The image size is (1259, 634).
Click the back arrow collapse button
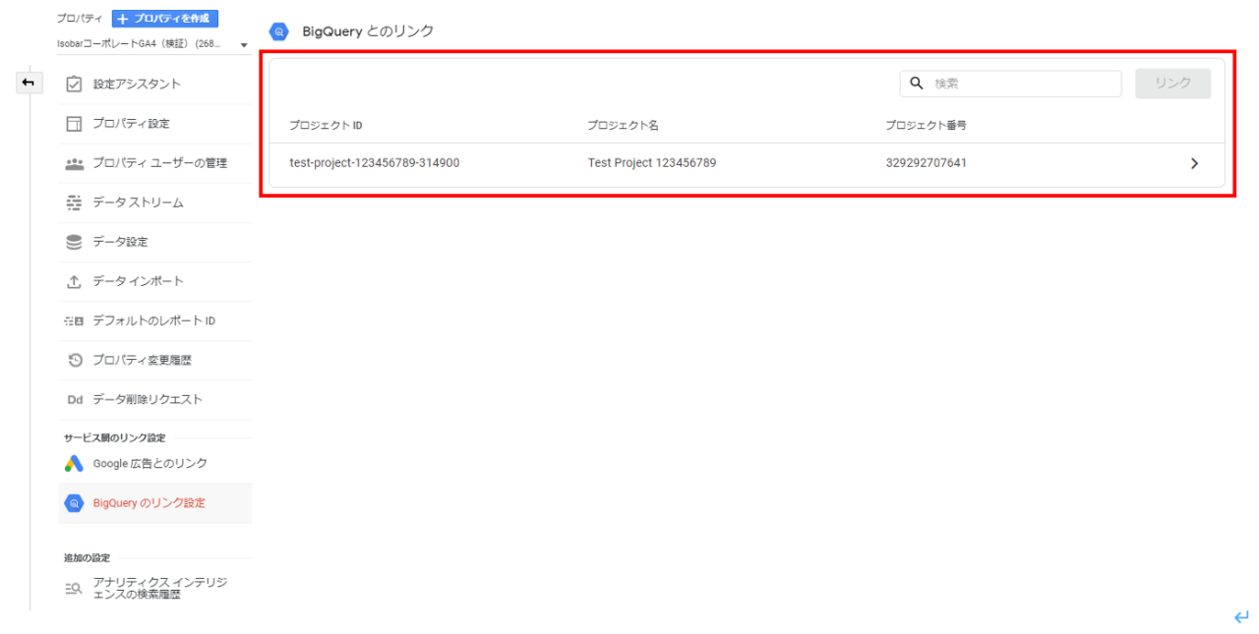coord(29,83)
